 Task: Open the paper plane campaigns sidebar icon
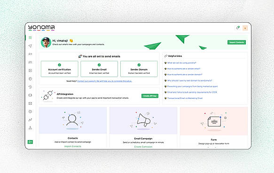(30, 46)
